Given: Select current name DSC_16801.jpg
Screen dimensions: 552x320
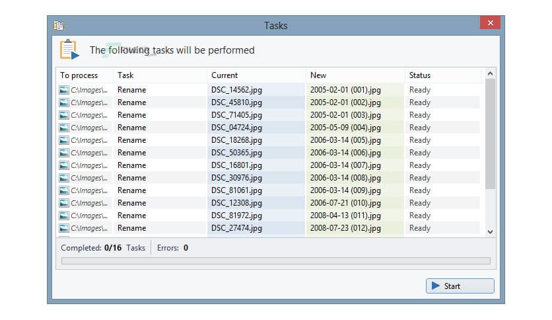Looking at the screenshot, I should tap(236, 166).
